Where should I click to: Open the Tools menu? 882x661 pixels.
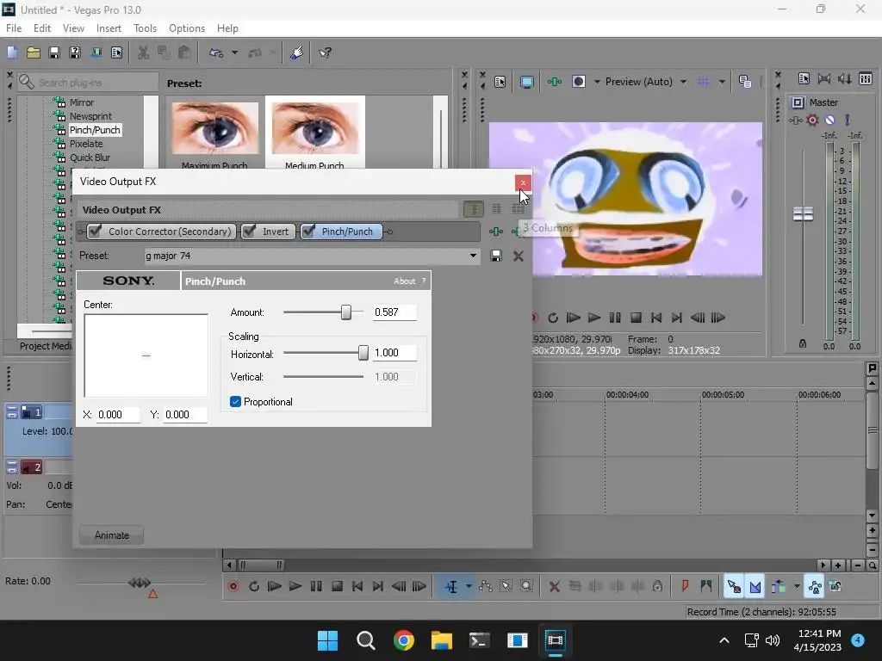[x=145, y=28]
